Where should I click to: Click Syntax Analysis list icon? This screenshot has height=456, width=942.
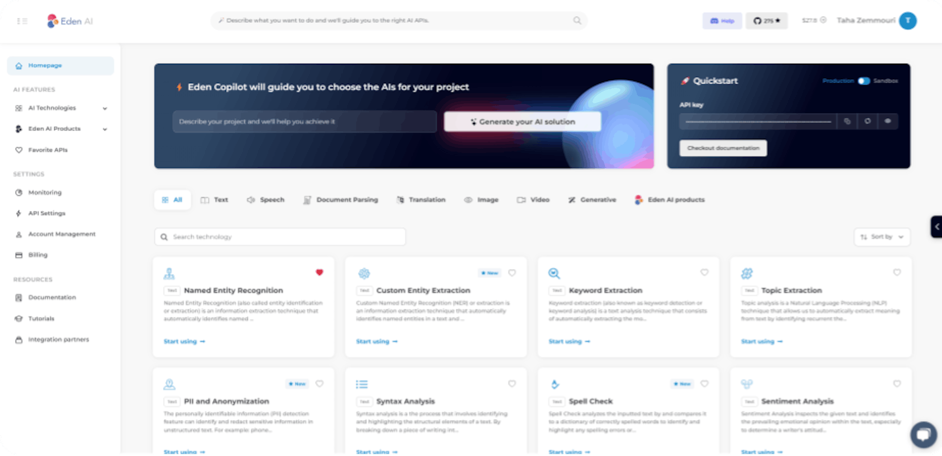click(362, 384)
